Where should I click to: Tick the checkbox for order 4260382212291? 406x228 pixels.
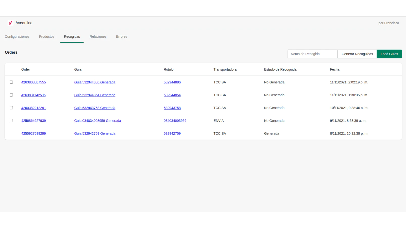tap(11, 108)
